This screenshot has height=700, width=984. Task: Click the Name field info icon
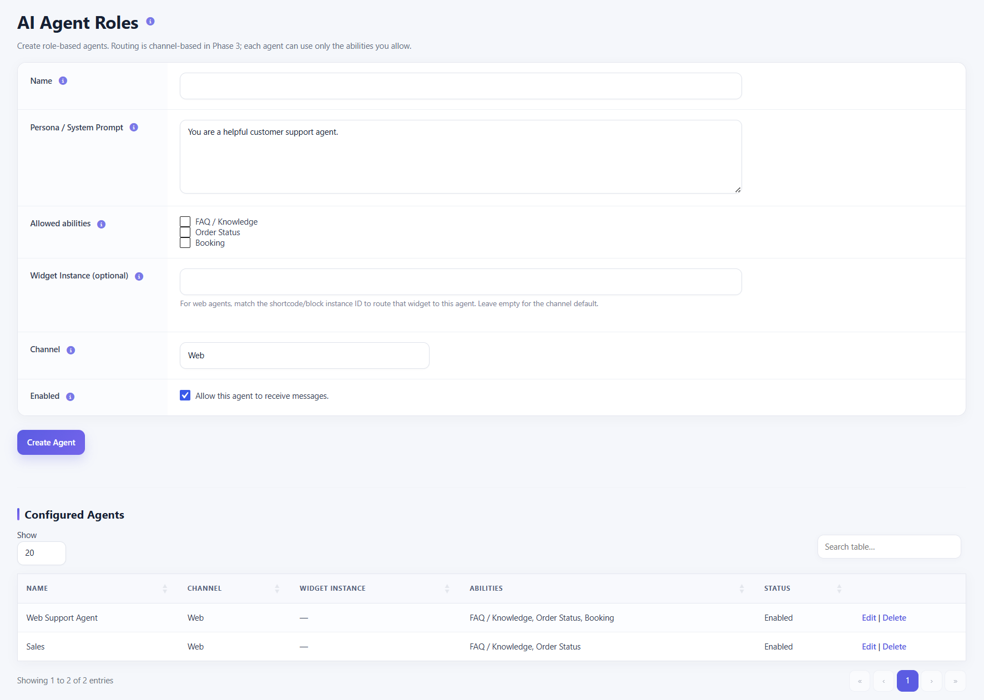(63, 81)
